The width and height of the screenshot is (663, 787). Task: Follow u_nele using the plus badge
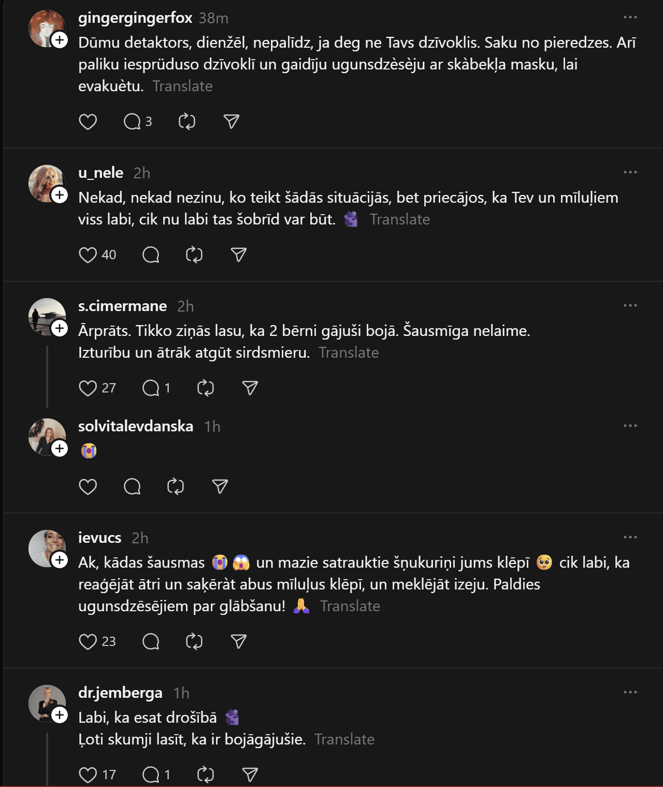[x=60, y=195]
